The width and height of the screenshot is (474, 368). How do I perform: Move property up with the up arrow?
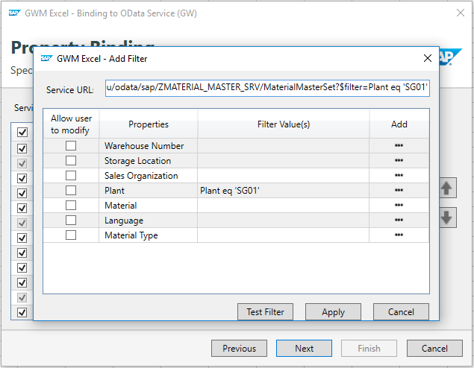click(447, 188)
